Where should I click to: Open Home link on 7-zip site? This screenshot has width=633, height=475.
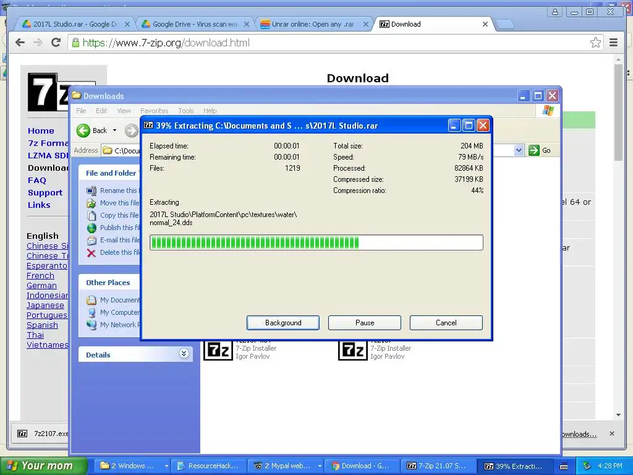[x=41, y=131]
